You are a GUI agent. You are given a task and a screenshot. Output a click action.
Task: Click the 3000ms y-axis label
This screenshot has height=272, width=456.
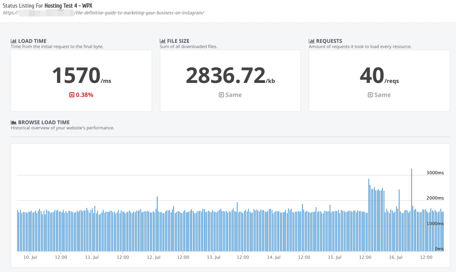[x=435, y=173]
